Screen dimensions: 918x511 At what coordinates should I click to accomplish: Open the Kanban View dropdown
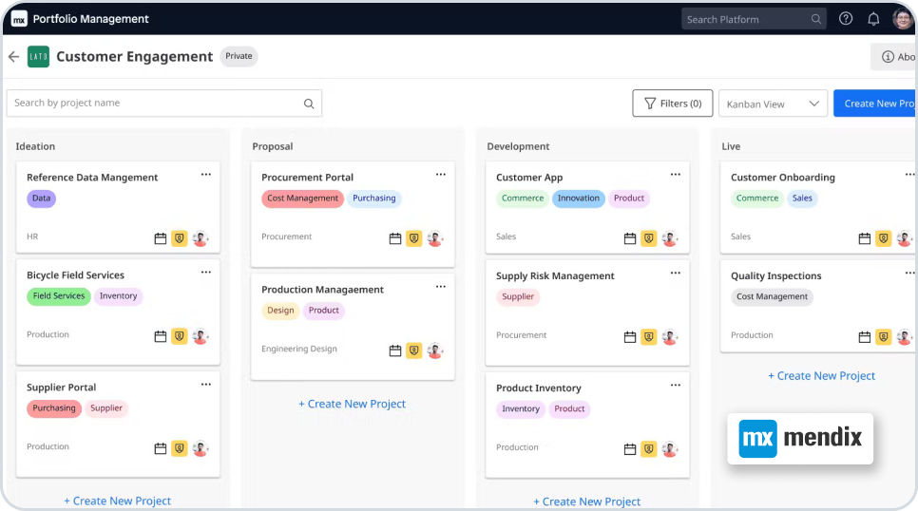773,104
